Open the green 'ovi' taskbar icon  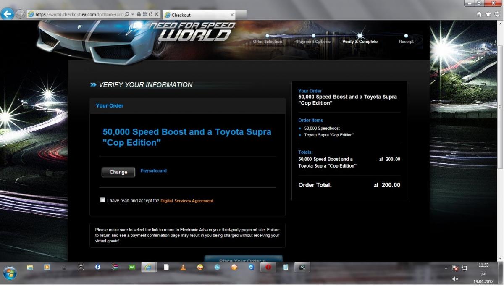point(132,267)
